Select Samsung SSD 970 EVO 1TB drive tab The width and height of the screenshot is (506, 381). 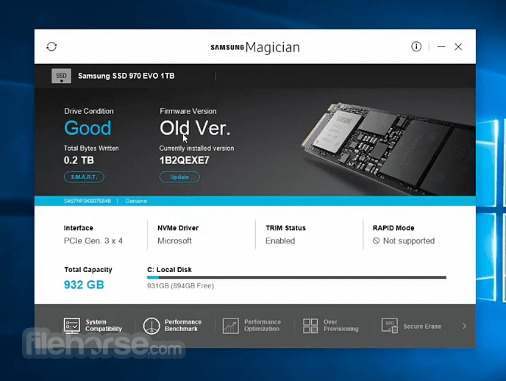pyautogui.click(x=126, y=76)
